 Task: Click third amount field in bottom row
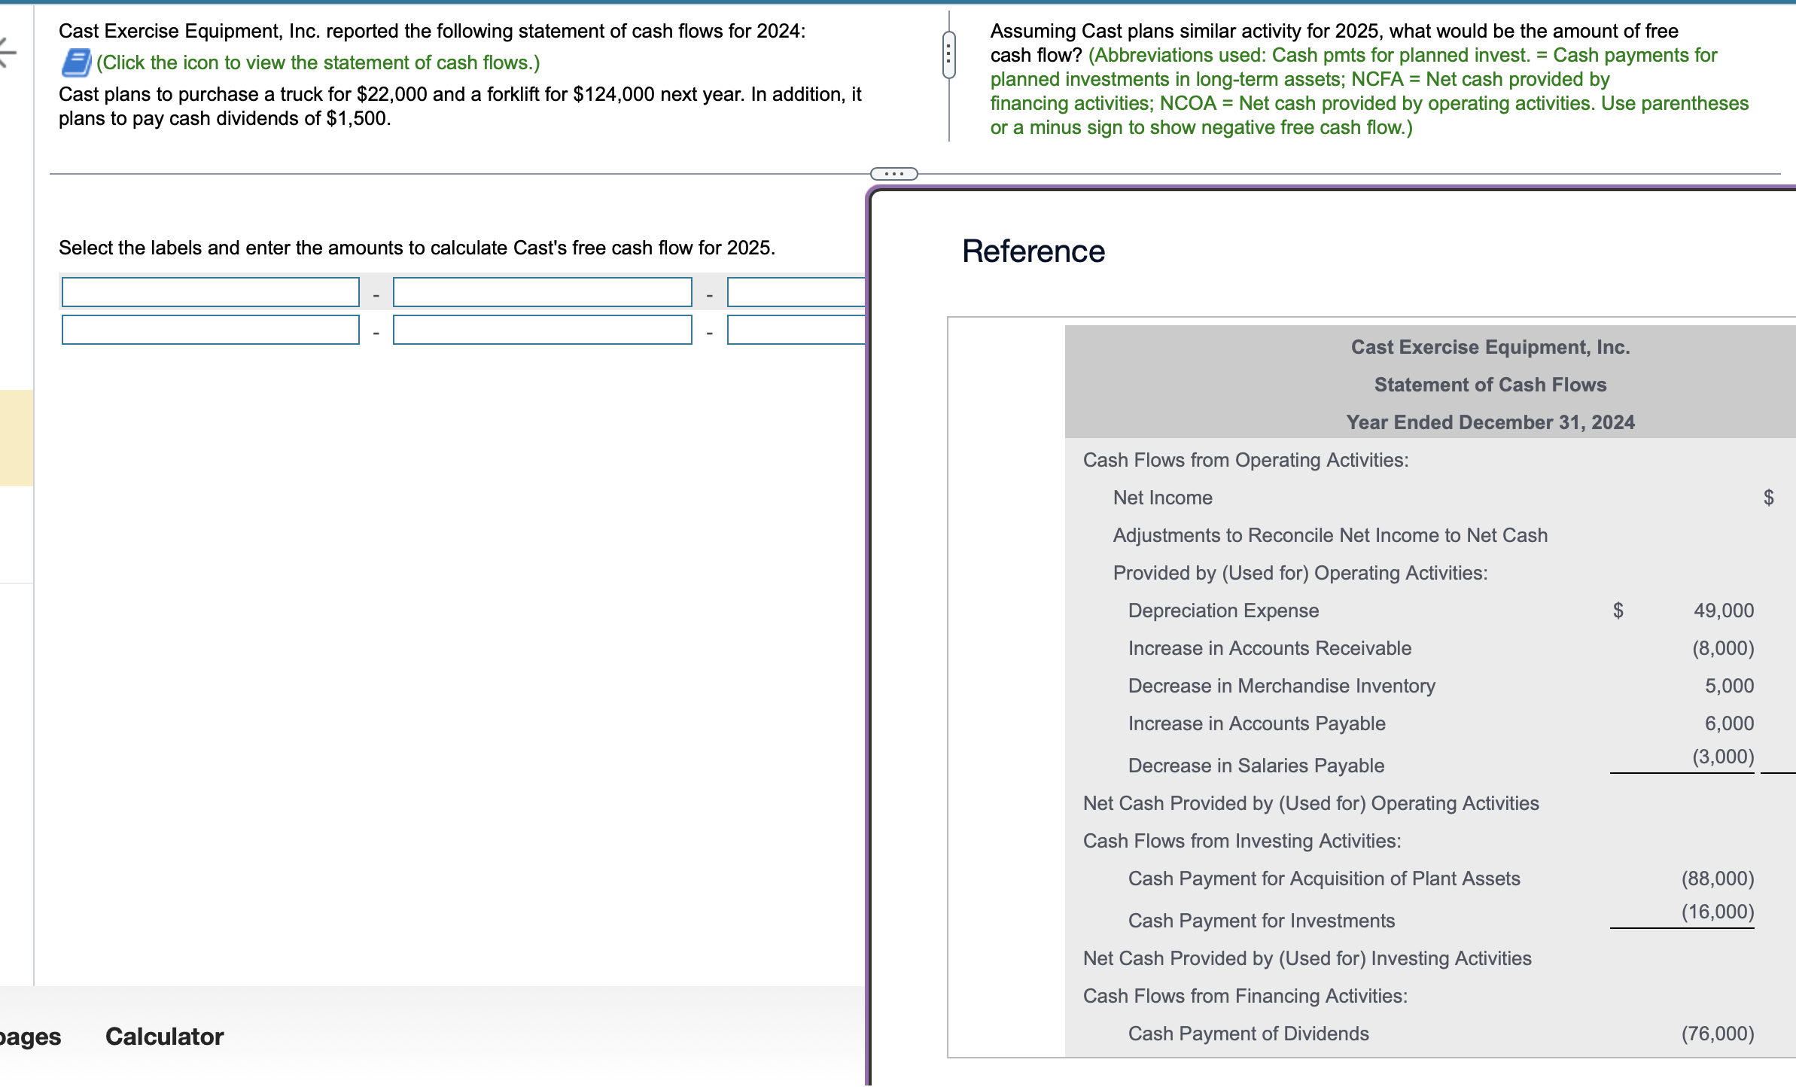click(796, 330)
